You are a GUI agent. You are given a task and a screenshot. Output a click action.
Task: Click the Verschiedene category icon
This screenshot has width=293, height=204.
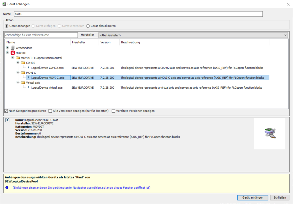point(13,48)
